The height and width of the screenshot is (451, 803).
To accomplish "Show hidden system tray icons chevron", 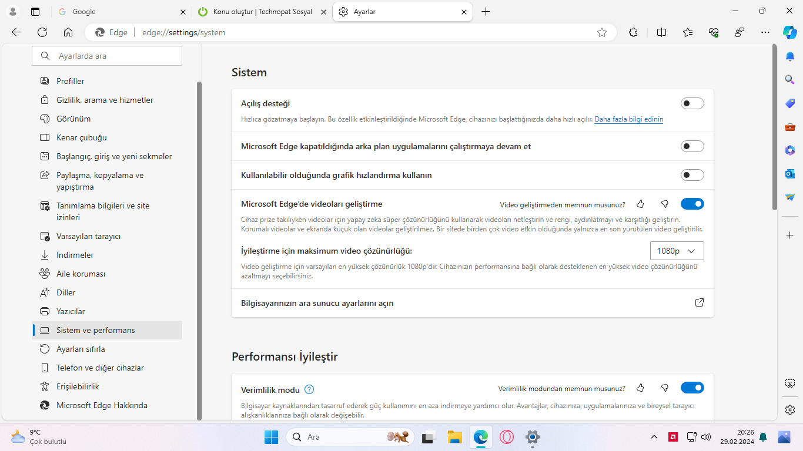I will [x=654, y=437].
